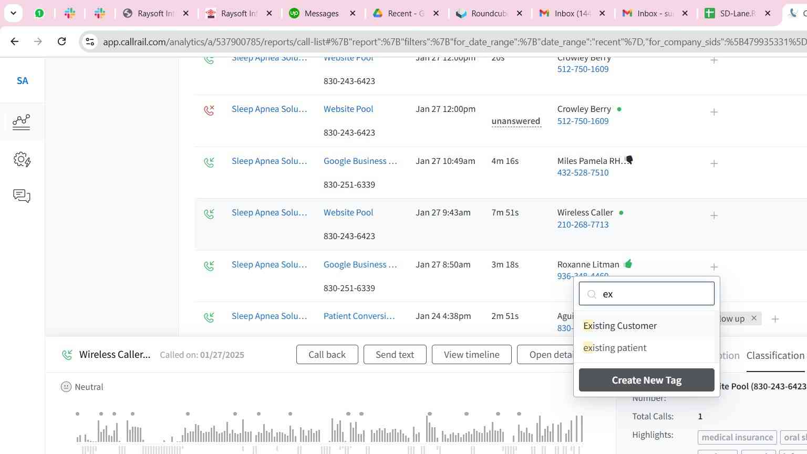Add tag to Wireless Caller call

[714, 215]
